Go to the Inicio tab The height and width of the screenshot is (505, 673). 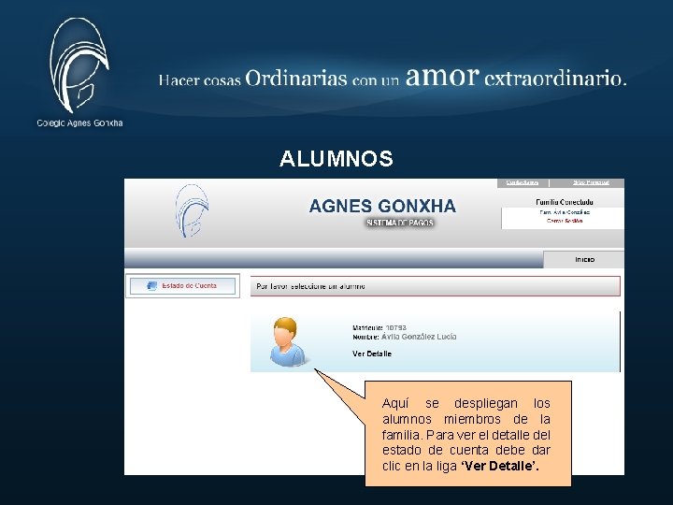pos(584,259)
